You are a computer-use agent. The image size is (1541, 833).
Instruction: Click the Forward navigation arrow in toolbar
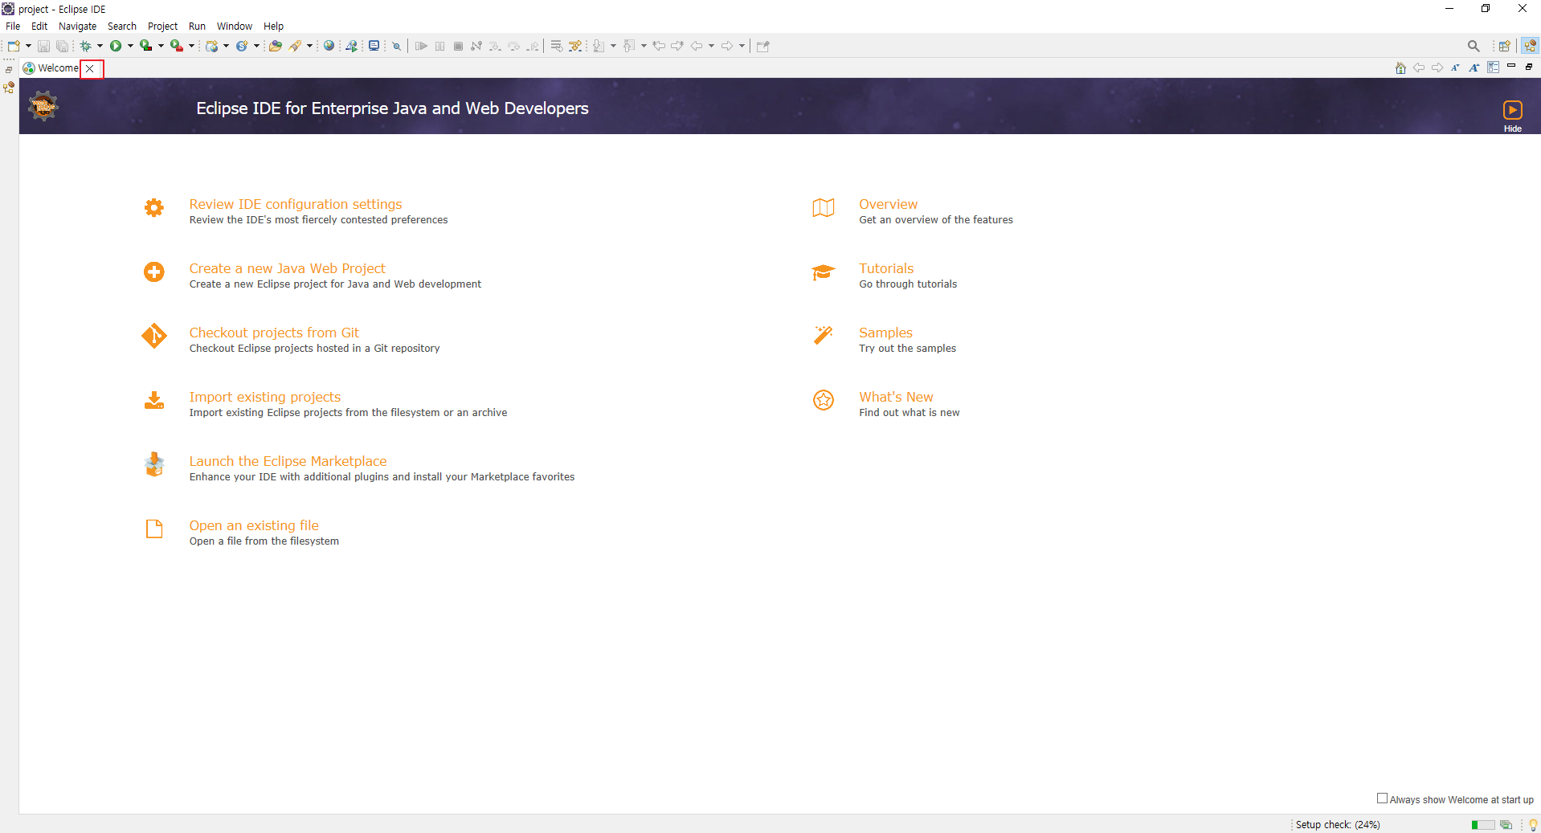pyautogui.click(x=726, y=46)
